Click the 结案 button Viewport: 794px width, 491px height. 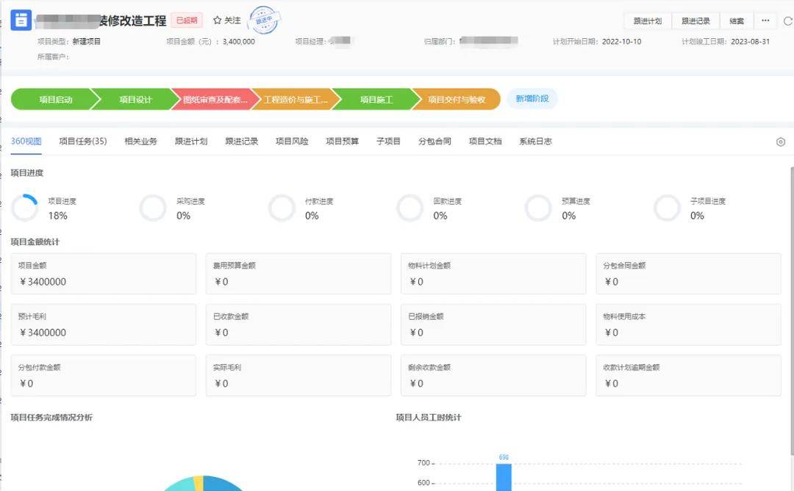click(x=736, y=21)
